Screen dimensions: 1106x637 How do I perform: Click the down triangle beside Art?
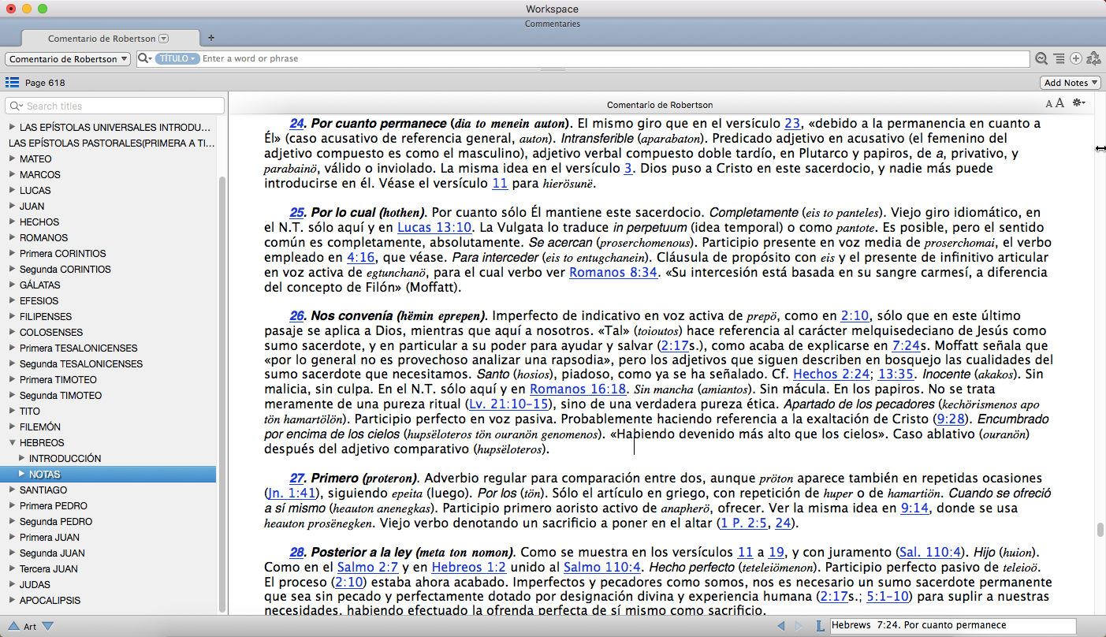click(47, 627)
